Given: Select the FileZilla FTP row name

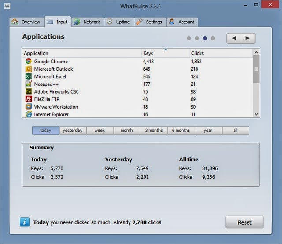Looking at the screenshot, I should pyautogui.click(x=47, y=99).
